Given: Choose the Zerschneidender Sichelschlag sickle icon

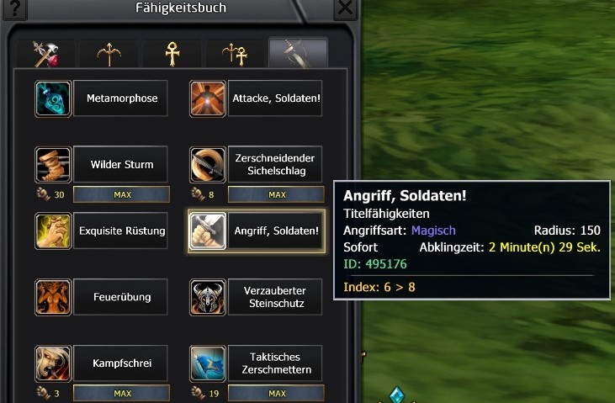Looking at the screenshot, I should click(208, 165).
